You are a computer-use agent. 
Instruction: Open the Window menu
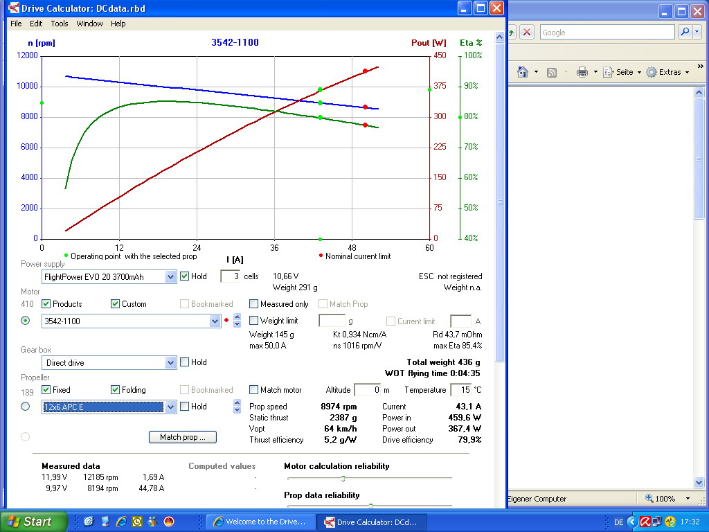(89, 24)
